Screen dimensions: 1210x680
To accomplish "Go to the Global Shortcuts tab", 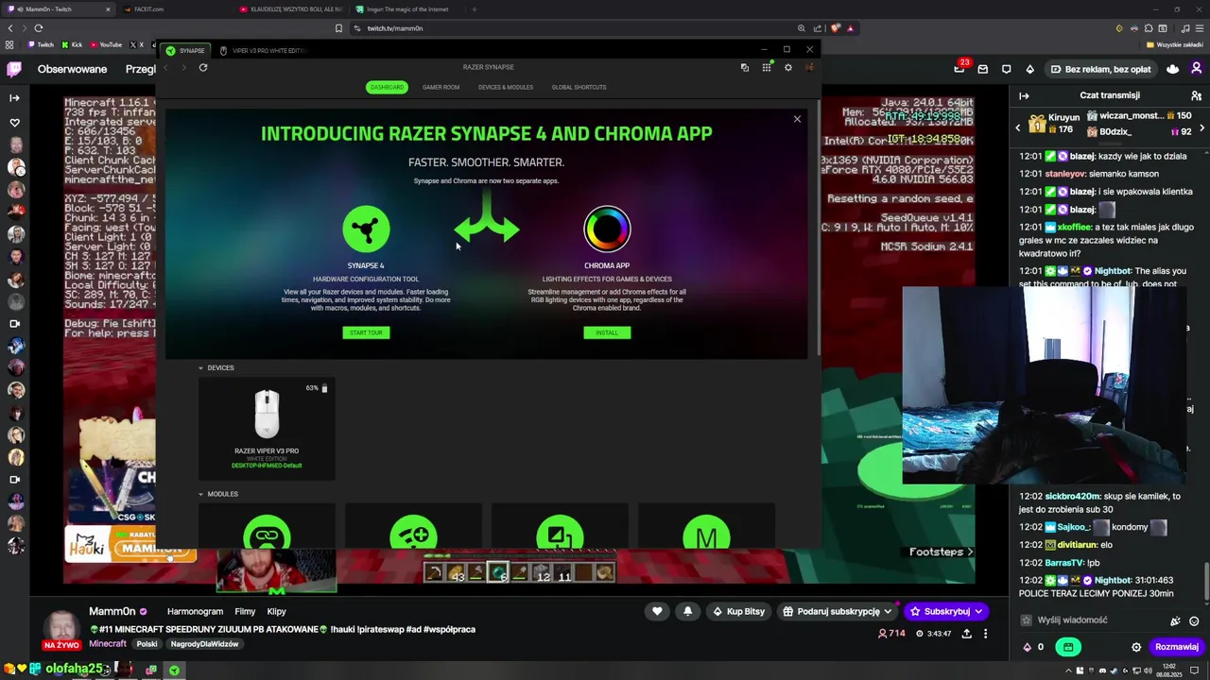I will point(579,87).
